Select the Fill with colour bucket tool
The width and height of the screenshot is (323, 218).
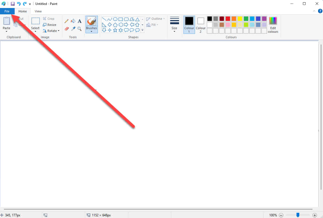pyautogui.click(x=73, y=21)
